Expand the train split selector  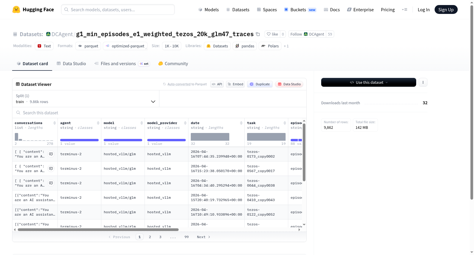click(x=86, y=99)
